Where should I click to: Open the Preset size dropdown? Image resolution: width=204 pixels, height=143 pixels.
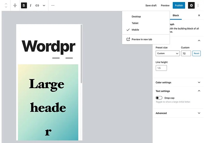click(168, 53)
